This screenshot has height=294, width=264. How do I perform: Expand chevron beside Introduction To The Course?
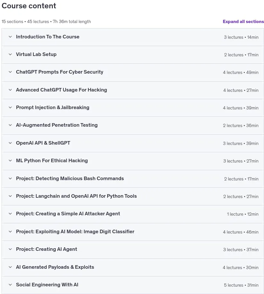[10, 37]
